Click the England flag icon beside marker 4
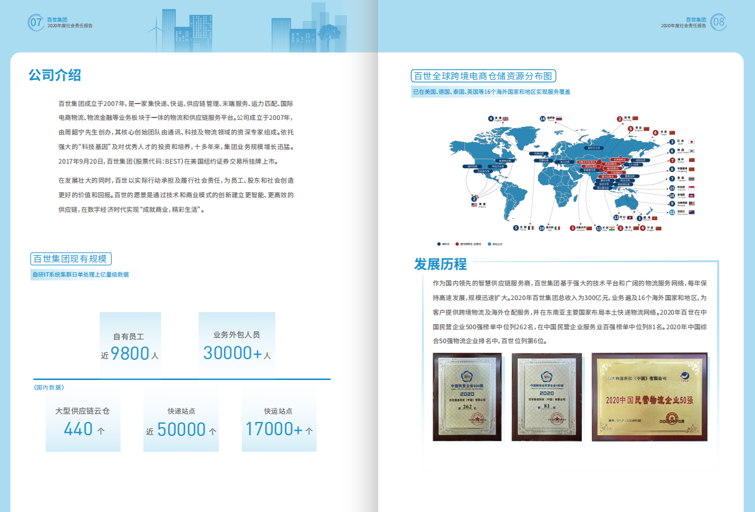 [x=506, y=119]
